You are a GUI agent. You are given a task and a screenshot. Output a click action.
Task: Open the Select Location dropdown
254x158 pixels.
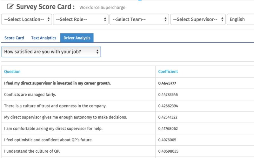click(x=27, y=19)
